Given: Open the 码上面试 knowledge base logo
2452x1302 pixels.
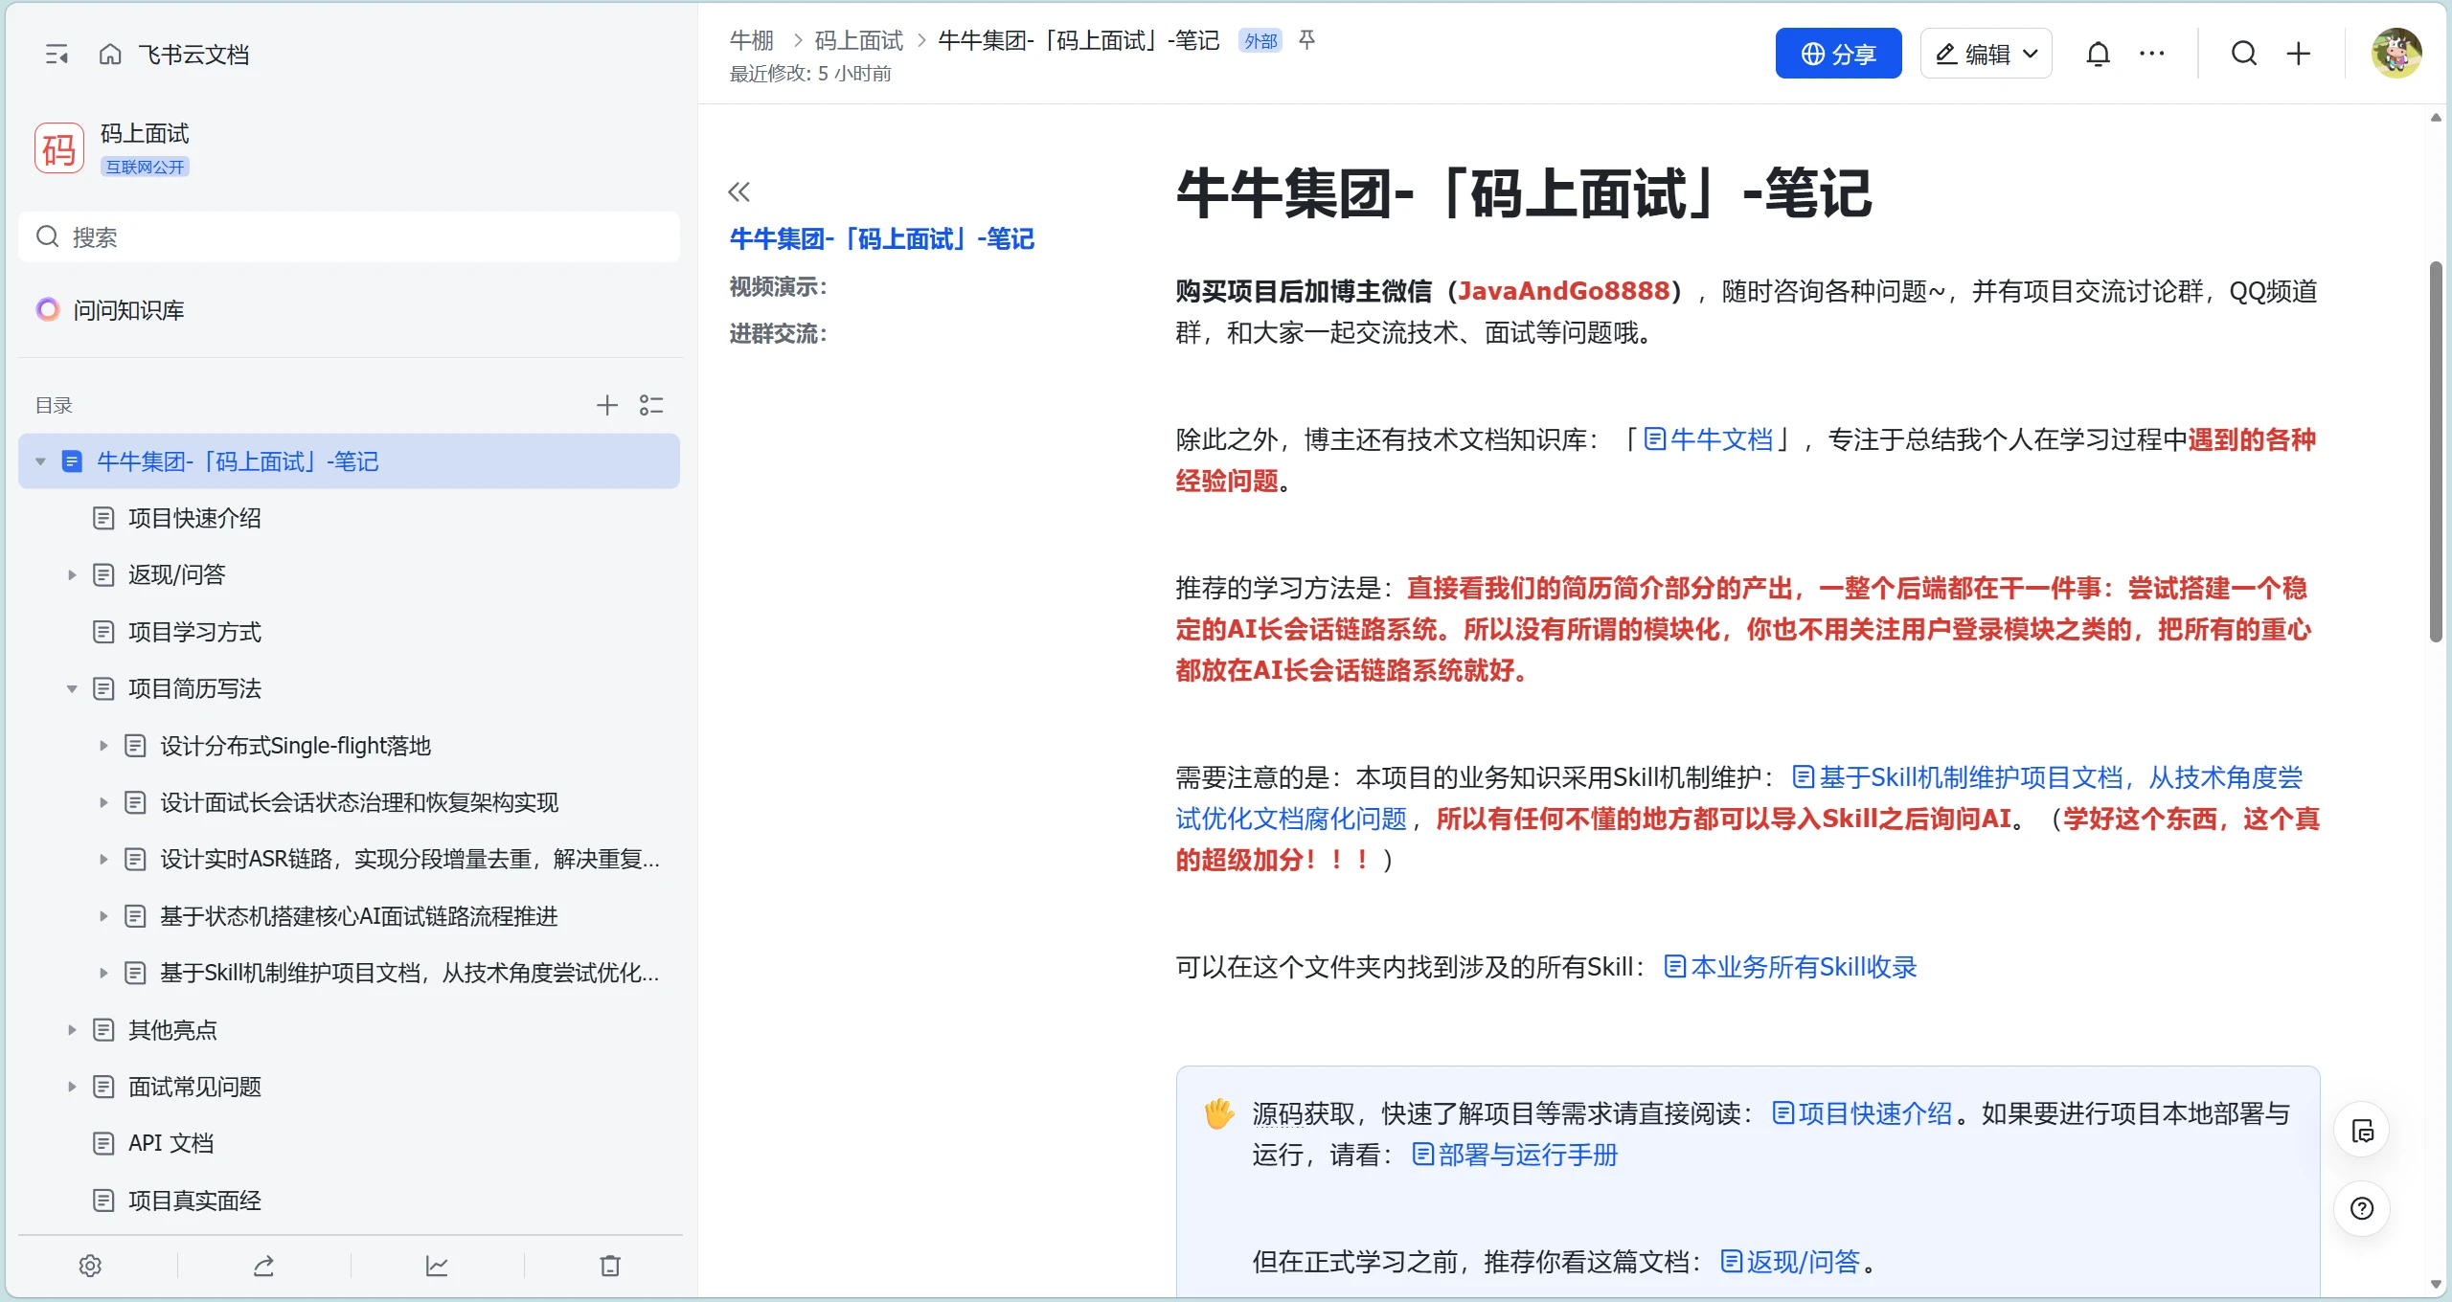Looking at the screenshot, I should click(59, 148).
